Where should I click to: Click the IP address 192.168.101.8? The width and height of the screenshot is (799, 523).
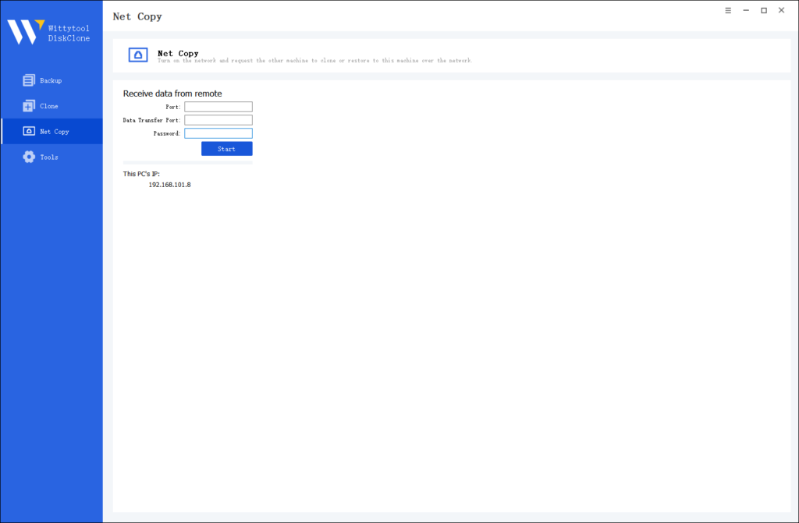point(169,185)
